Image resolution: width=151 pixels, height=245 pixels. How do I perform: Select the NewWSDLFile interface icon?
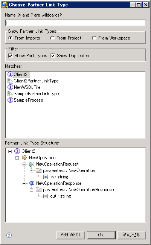pyautogui.click(x=10, y=87)
